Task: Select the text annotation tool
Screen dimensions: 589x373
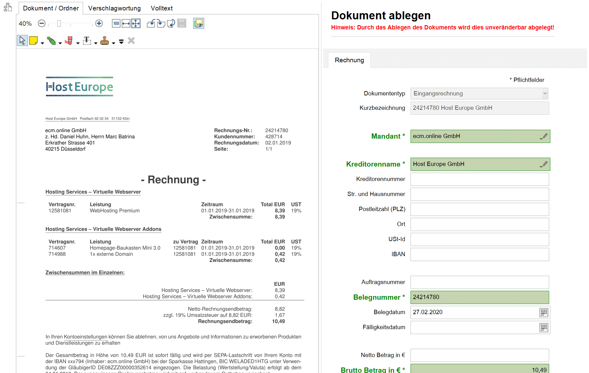Action: tap(87, 40)
